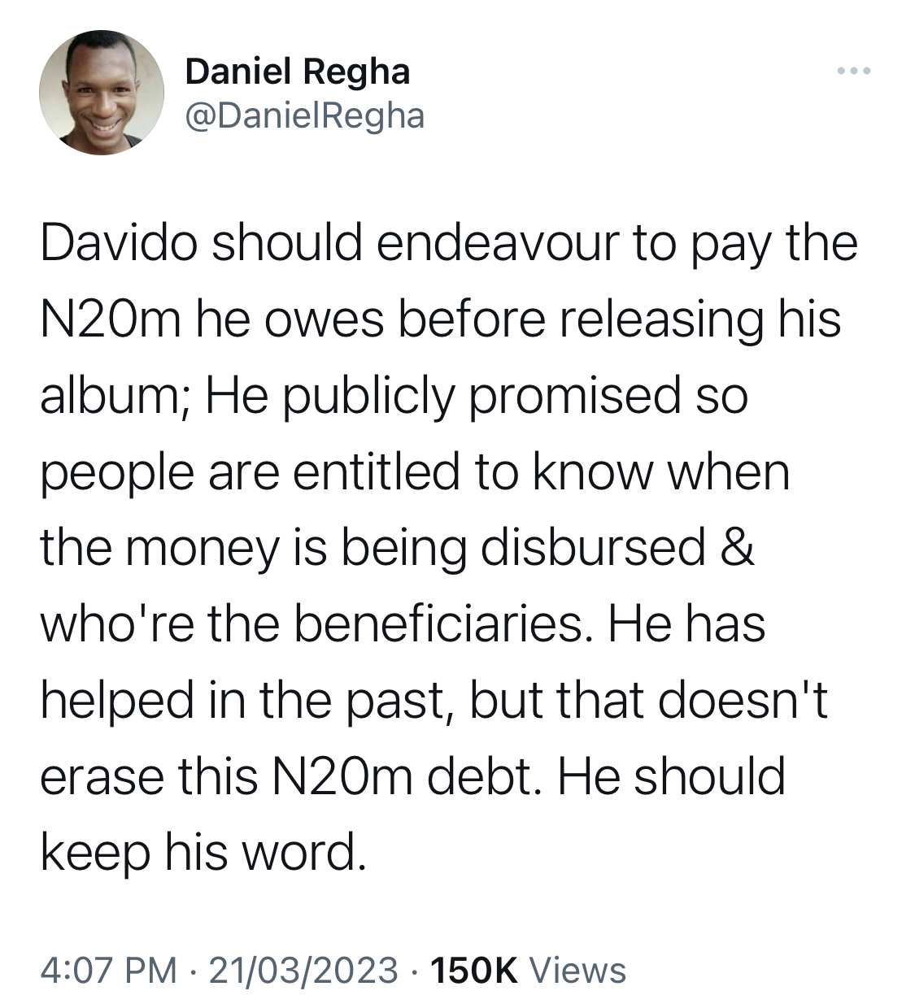Click the ampersand after disbursed
This screenshot has width=915, height=1008.
pyautogui.click(x=738, y=547)
